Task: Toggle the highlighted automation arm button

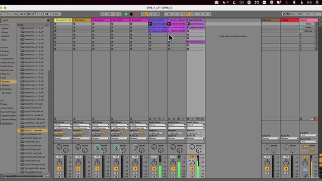Action: 146,14
